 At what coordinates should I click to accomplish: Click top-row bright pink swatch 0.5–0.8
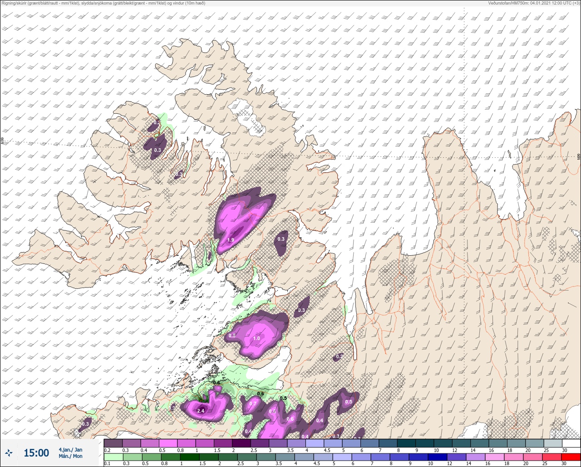tap(168, 443)
